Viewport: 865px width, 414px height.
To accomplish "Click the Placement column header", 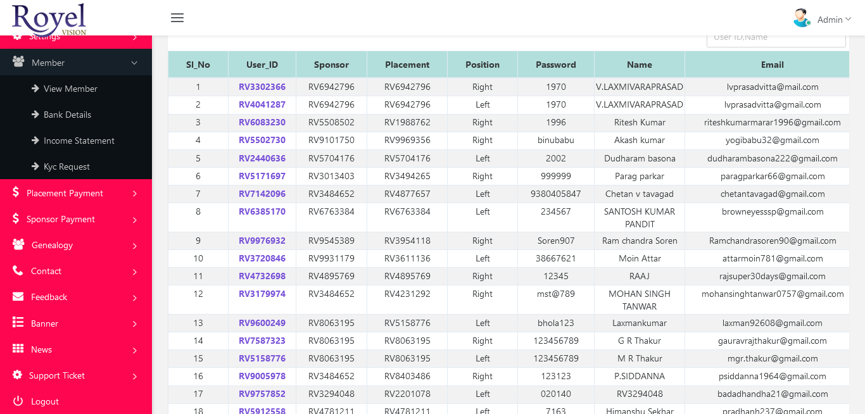I will tap(407, 65).
